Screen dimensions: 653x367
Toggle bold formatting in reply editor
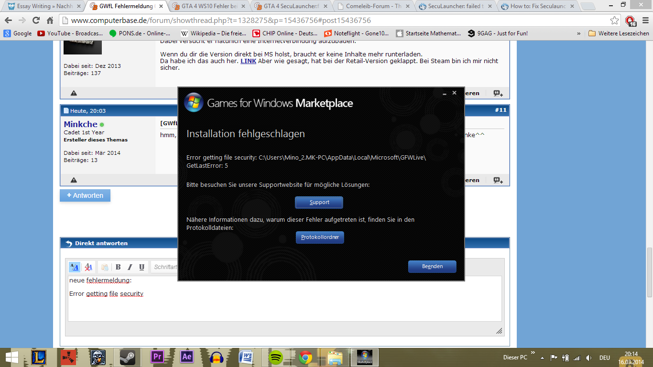tap(118, 267)
